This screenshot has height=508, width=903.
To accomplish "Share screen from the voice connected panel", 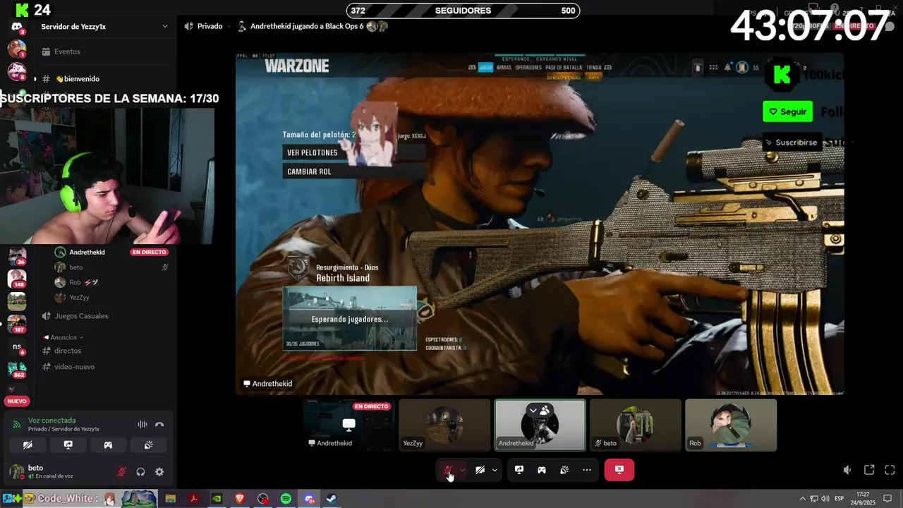I will 68,445.
